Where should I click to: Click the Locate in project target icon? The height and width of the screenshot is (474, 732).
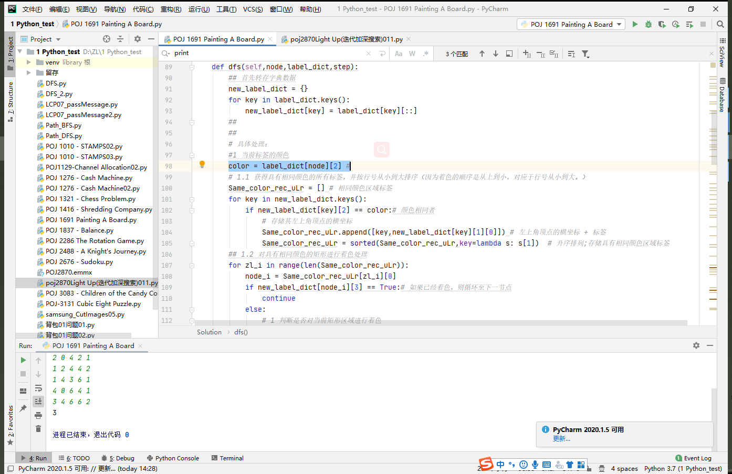point(107,39)
